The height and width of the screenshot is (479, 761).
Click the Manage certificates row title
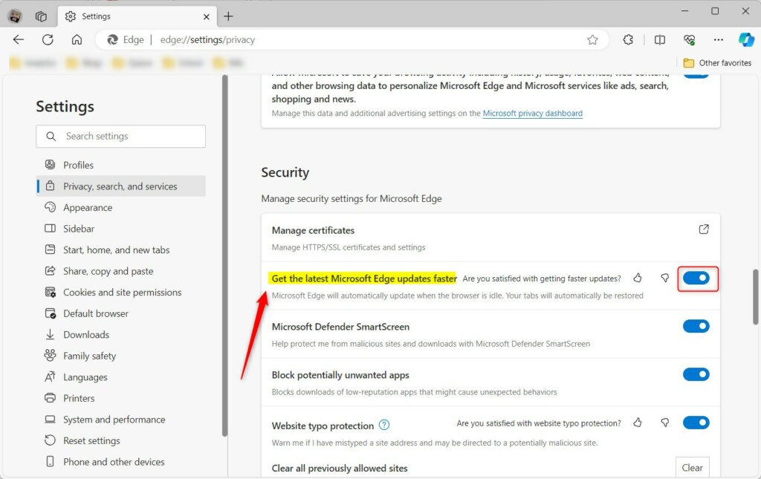(313, 230)
